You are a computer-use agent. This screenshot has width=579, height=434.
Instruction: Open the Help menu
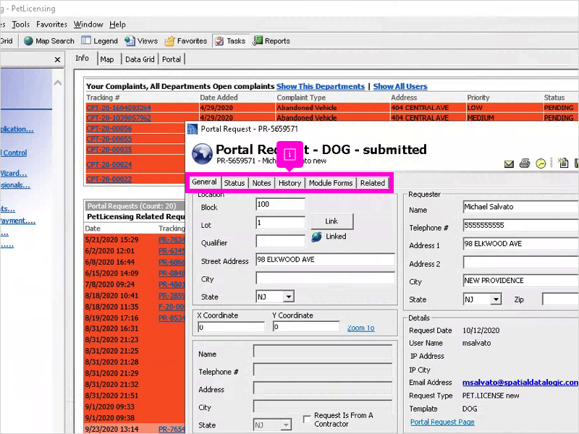[117, 25]
